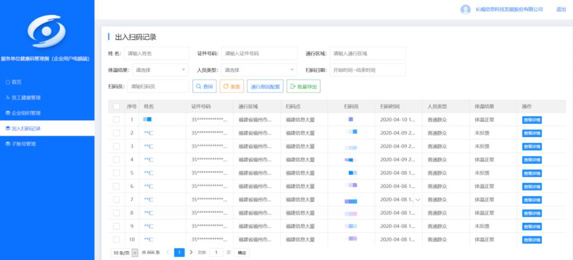The width and height of the screenshot is (573, 260).
Task: Open 首页 in the sidebar
Action: [x=13, y=82]
